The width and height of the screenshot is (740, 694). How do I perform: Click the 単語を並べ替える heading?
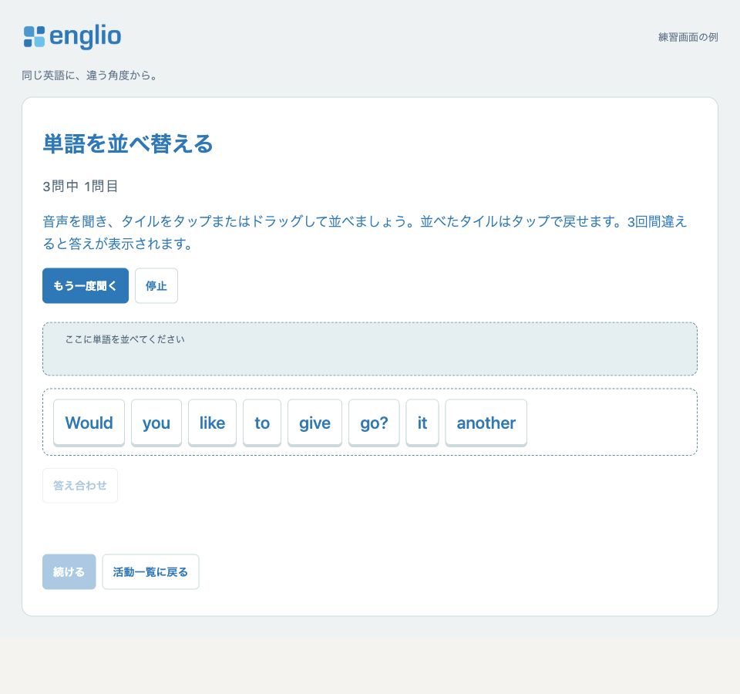pos(128,143)
